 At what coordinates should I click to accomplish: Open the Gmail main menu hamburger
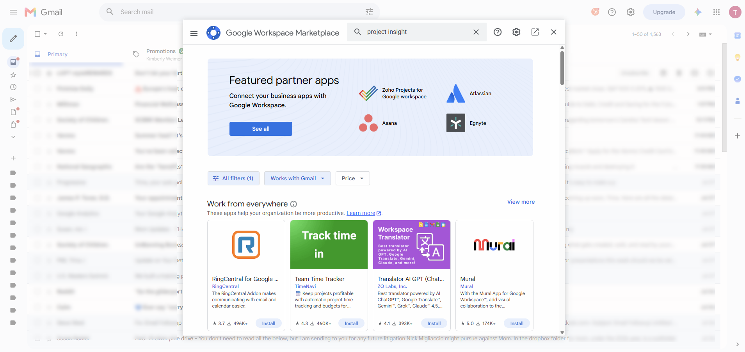pos(13,12)
